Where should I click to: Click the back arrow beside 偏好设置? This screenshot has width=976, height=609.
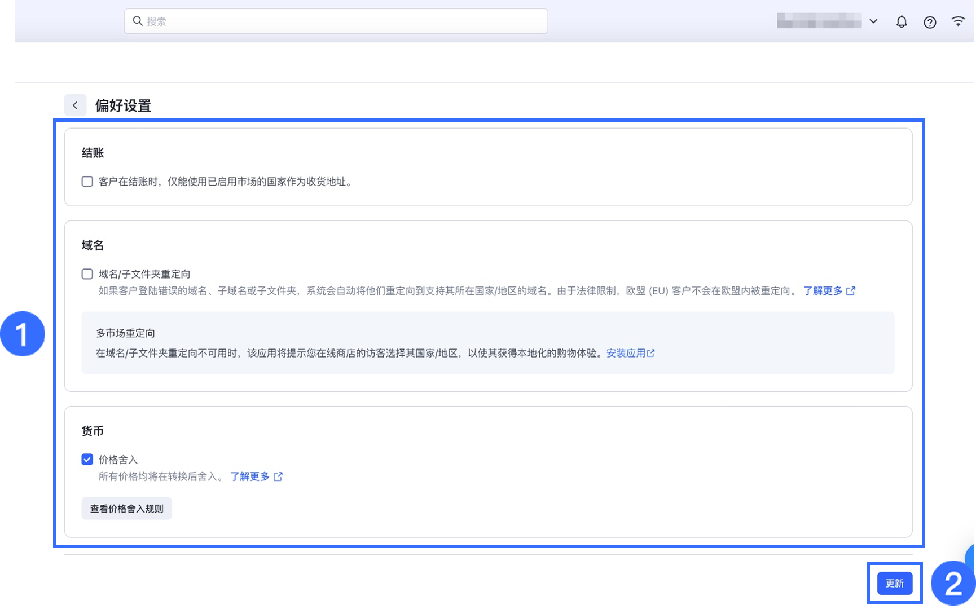(x=75, y=105)
